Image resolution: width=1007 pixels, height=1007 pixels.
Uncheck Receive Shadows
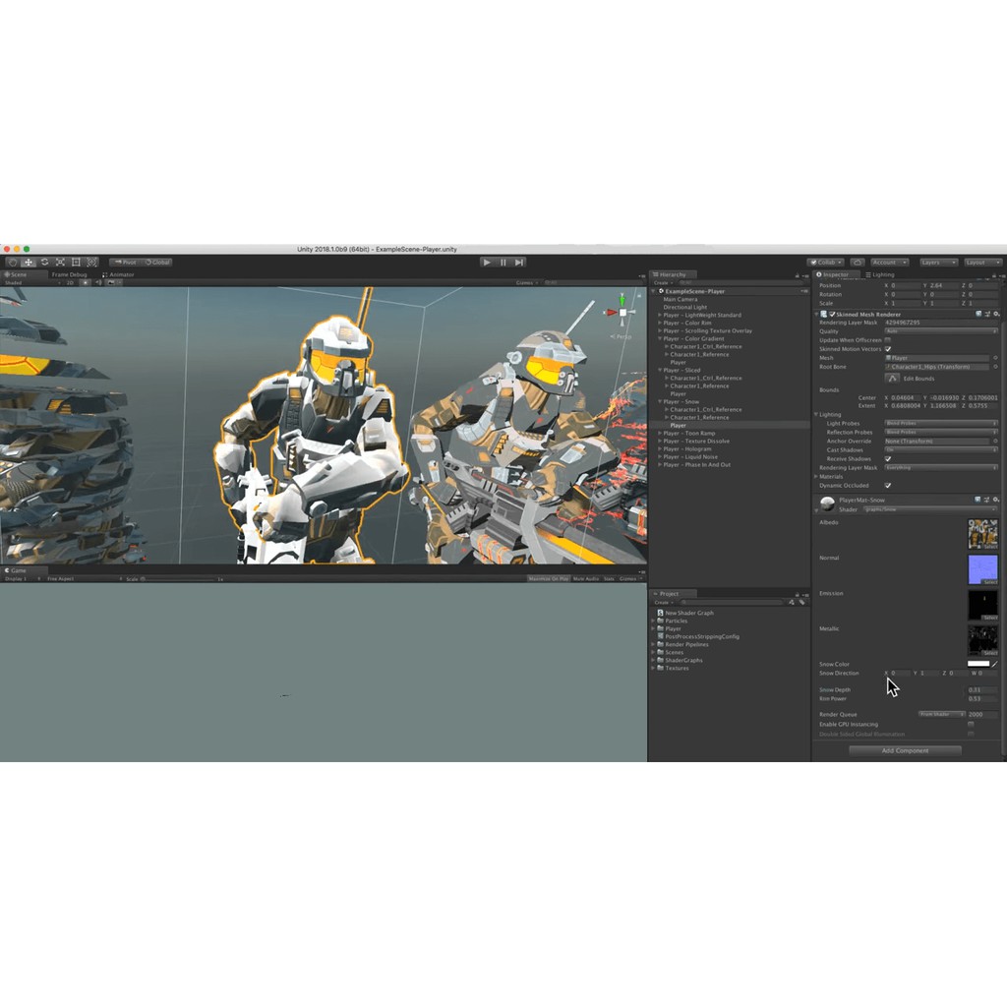tap(888, 459)
